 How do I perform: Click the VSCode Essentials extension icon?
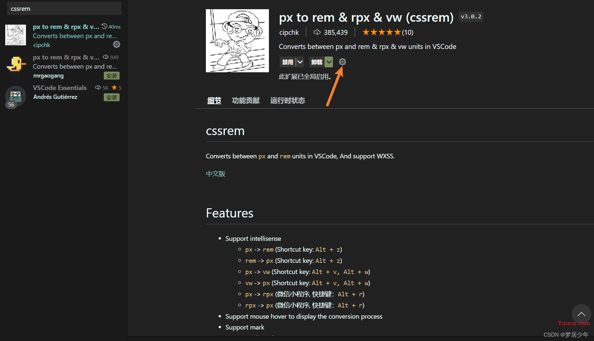pyautogui.click(x=15, y=96)
